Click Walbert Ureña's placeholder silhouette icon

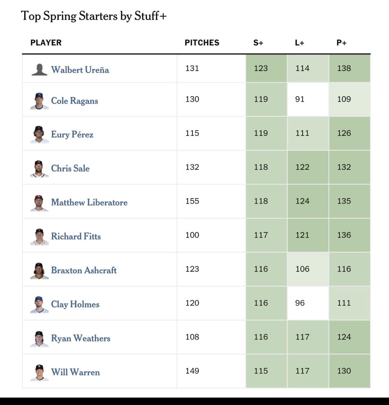coord(39,69)
